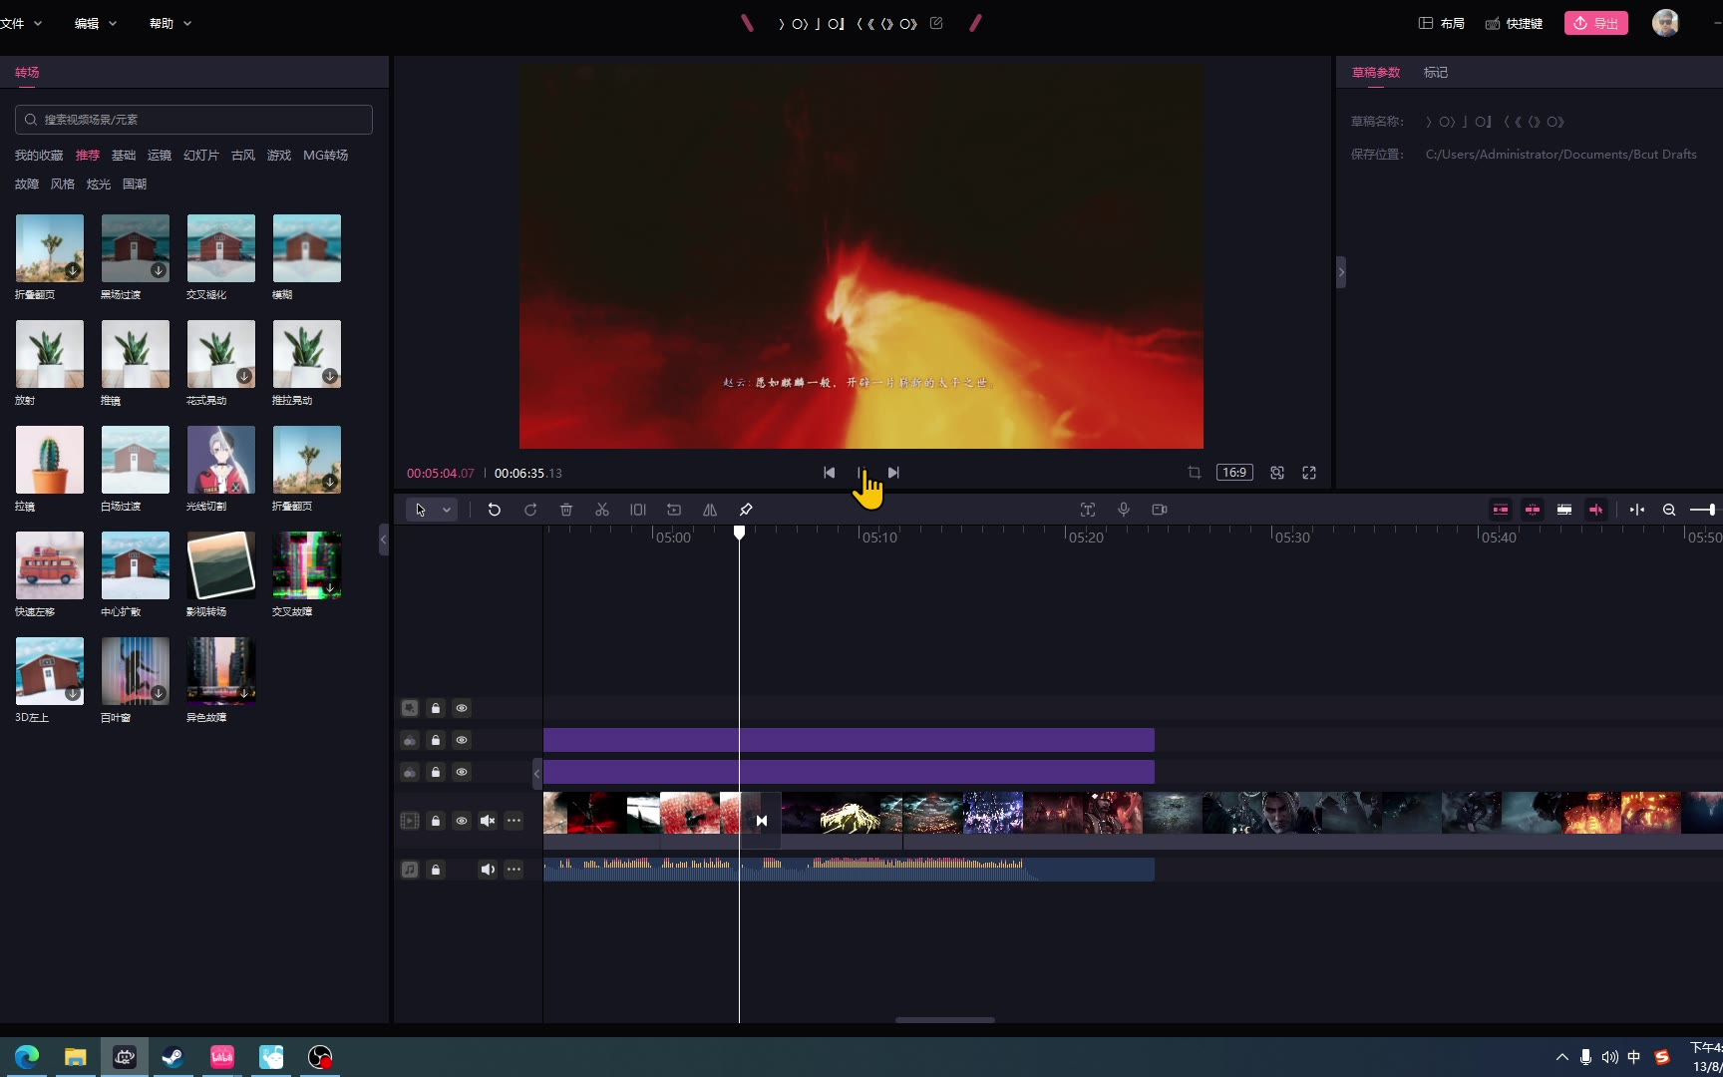Mute the audio music track
The width and height of the screenshot is (1723, 1077).
pyautogui.click(x=488, y=870)
